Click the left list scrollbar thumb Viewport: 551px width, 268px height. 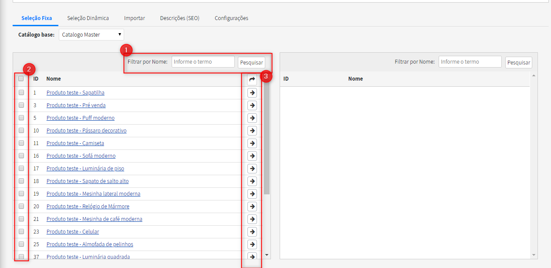pyautogui.click(x=267, y=137)
